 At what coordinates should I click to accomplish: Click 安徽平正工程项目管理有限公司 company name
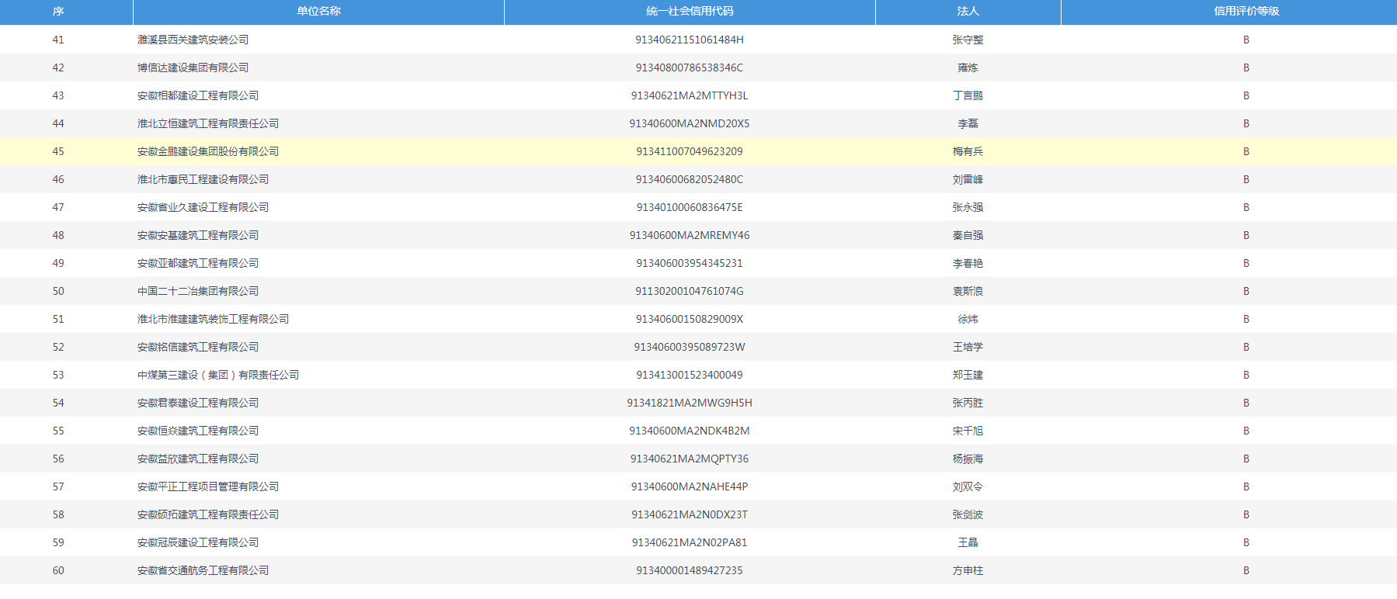click(x=208, y=486)
